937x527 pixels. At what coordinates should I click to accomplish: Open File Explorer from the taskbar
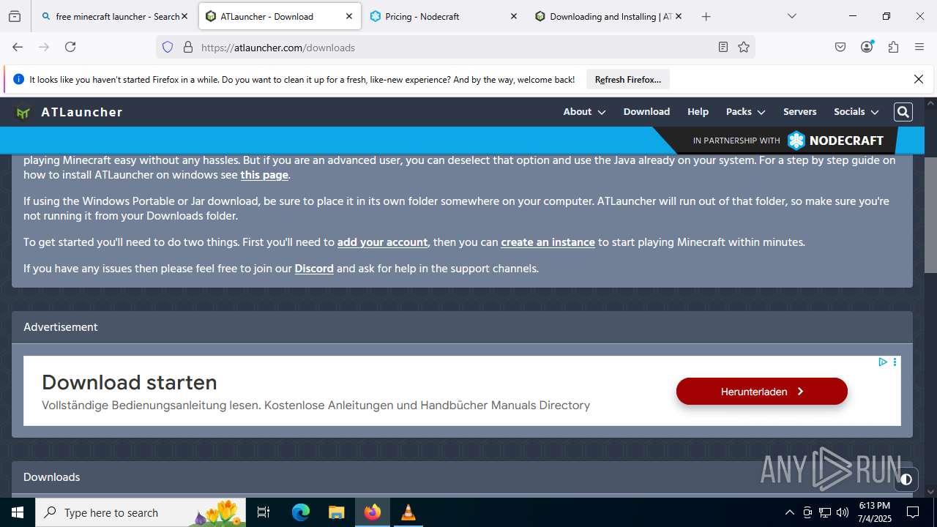point(336,512)
